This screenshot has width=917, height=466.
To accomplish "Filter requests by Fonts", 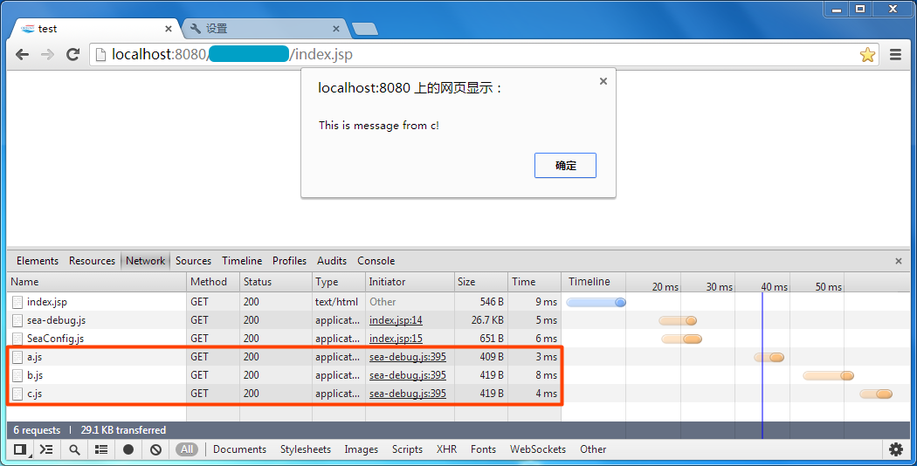I will pyautogui.click(x=483, y=449).
